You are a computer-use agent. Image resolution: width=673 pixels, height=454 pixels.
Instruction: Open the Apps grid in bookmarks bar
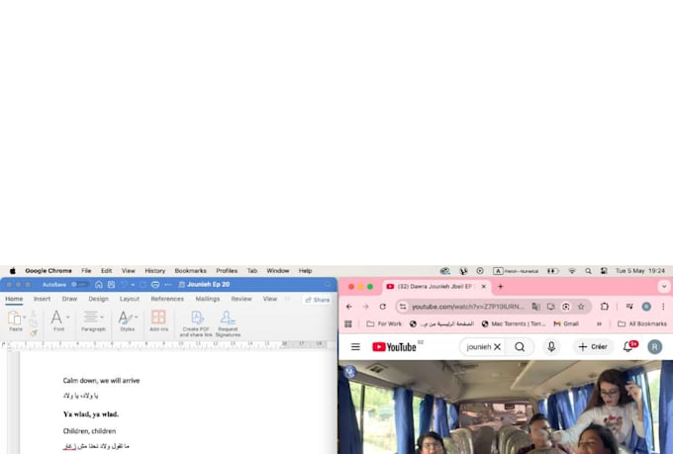(x=348, y=324)
